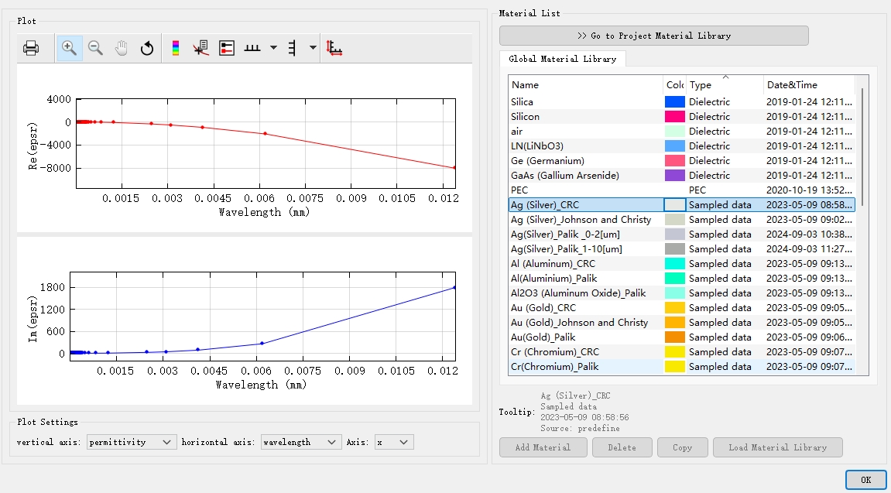Click the Ag (Silver)_CRC color swatch
The image size is (891, 493).
675,205
